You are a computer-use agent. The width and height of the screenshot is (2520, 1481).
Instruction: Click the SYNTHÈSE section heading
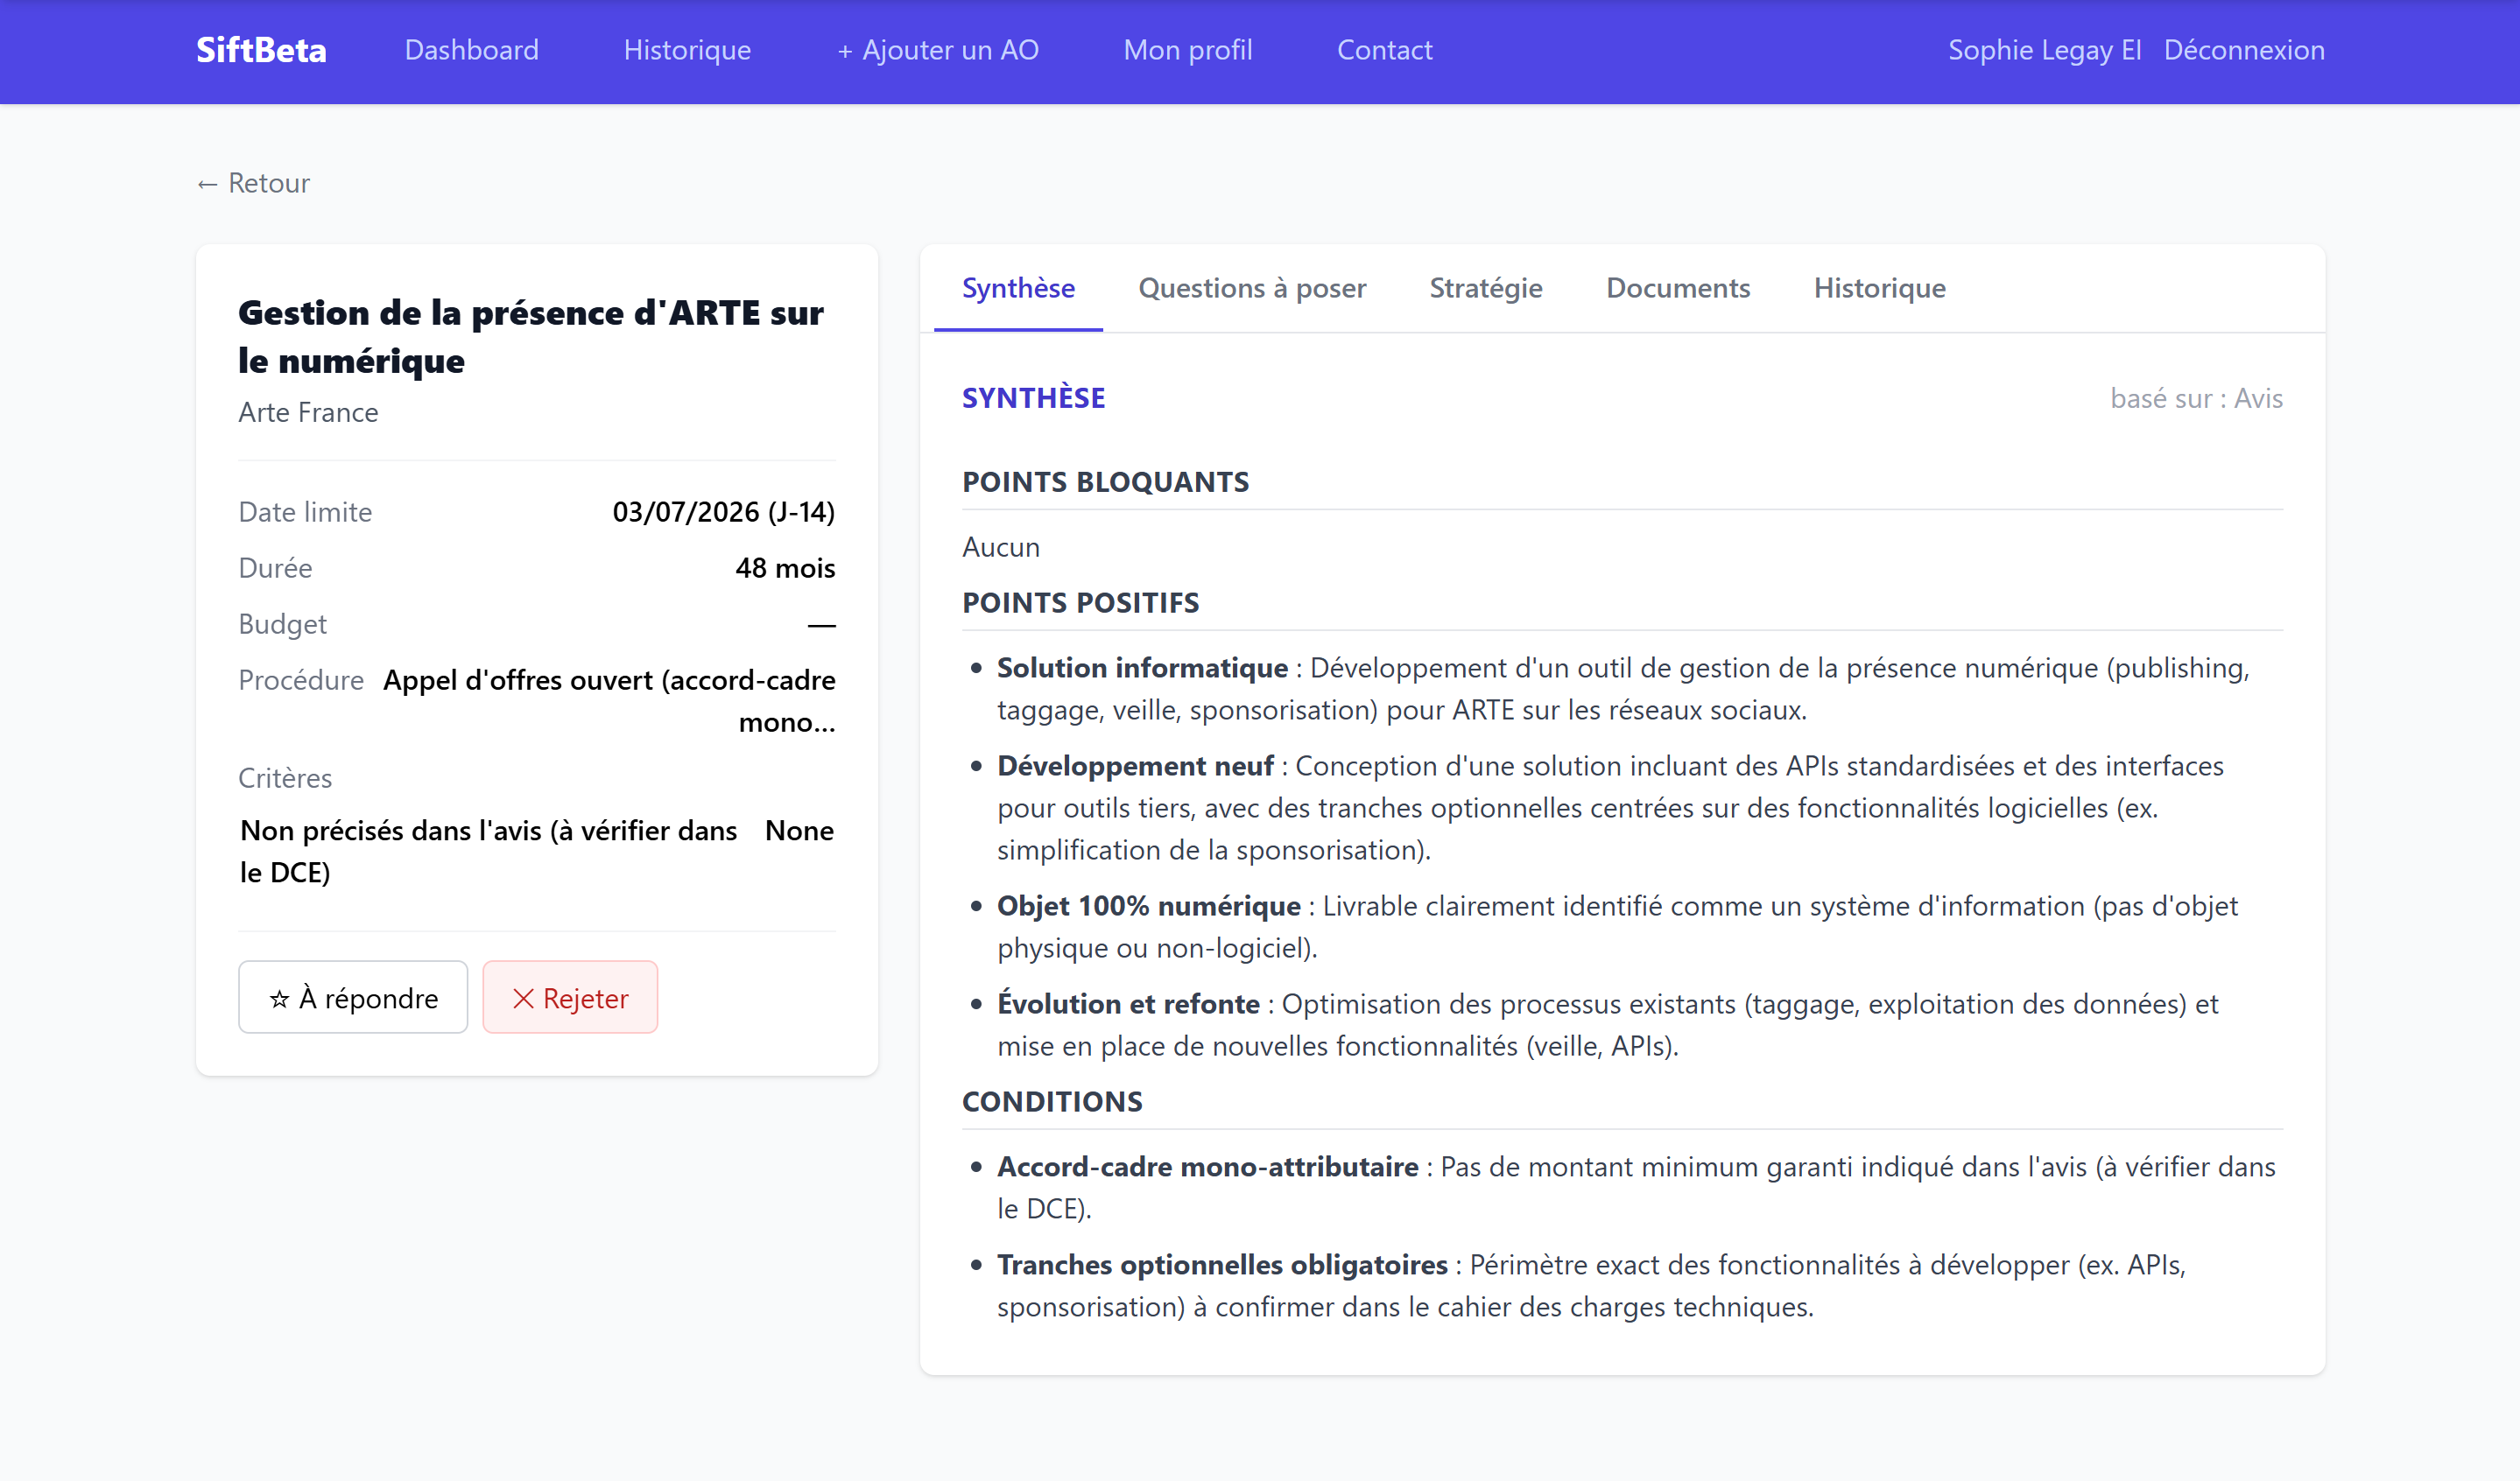tap(1033, 397)
